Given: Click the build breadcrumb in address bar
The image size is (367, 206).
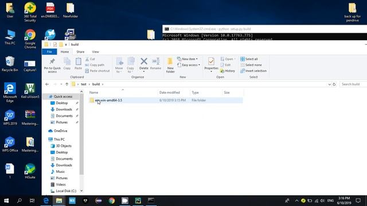Looking at the screenshot, I should pos(96,84).
